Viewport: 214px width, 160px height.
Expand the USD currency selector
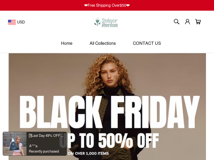tap(16, 22)
